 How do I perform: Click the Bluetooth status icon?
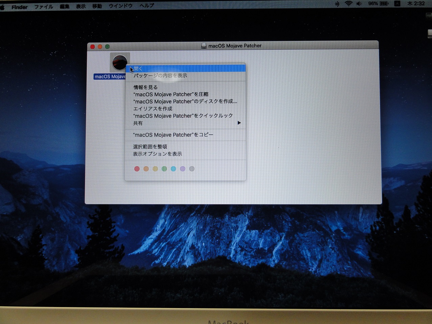point(337,4)
